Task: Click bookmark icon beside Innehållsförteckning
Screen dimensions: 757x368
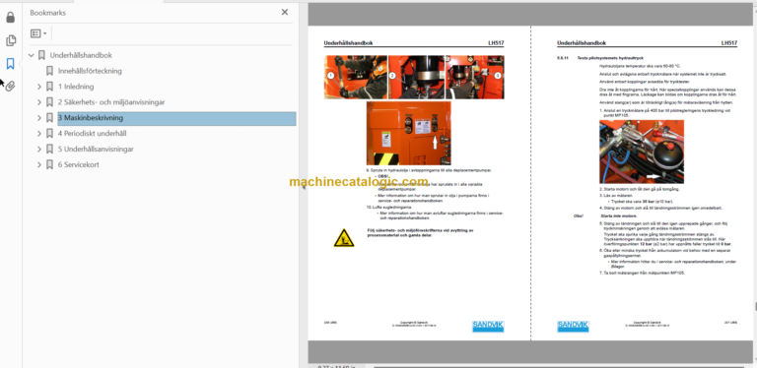Action: 49,71
